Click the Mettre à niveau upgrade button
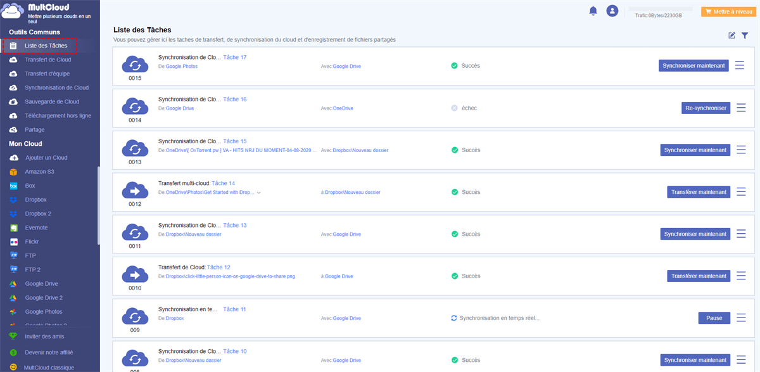The height and width of the screenshot is (372, 760). coord(728,11)
